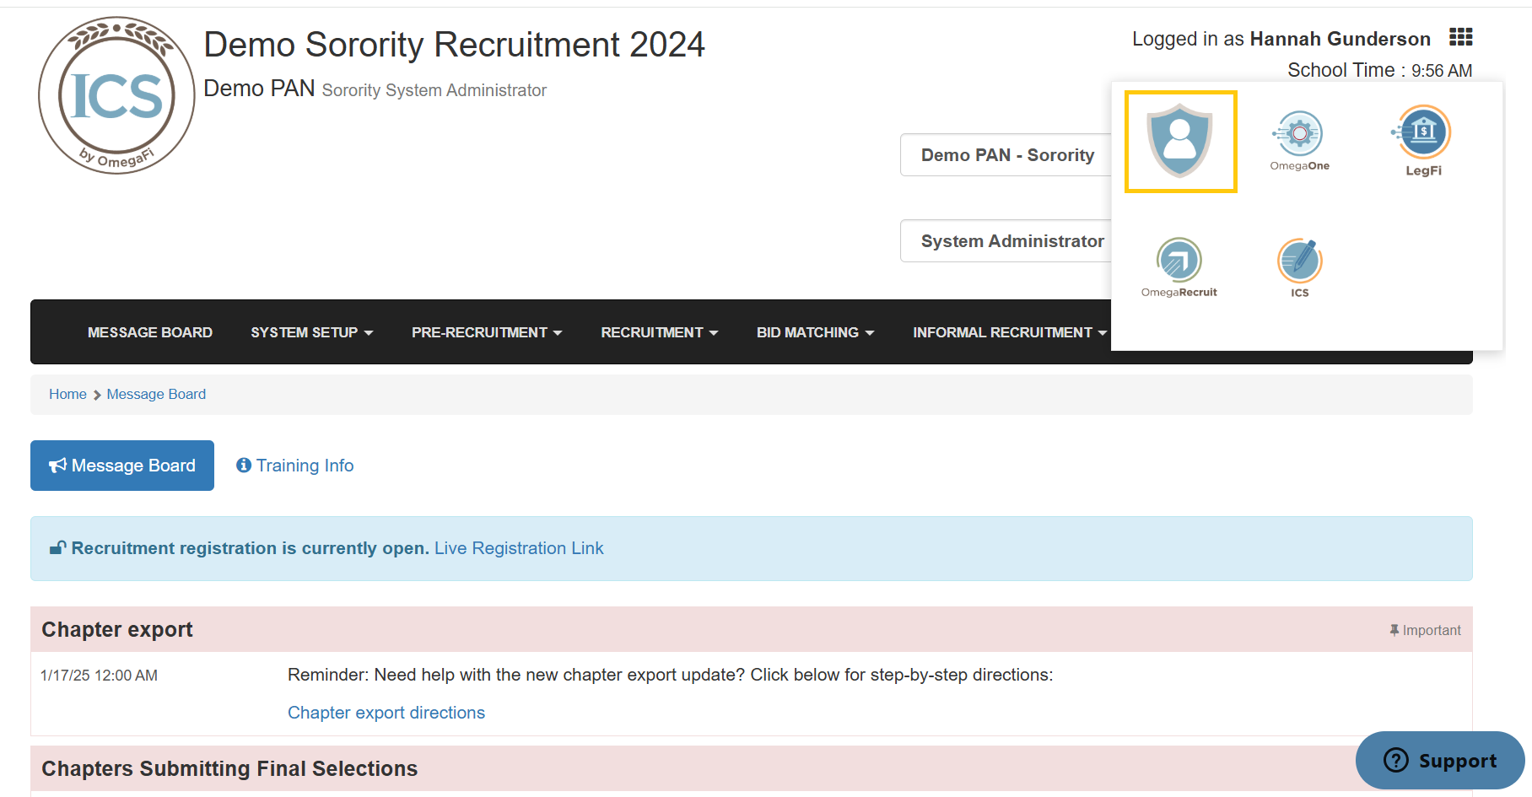This screenshot has height=797, width=1532.
Task: Switch to the Training Info tab
Action: pos(295,466)
